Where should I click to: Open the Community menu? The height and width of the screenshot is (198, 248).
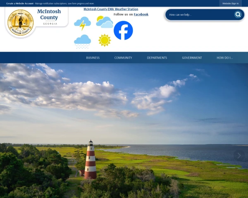point(123,58)
